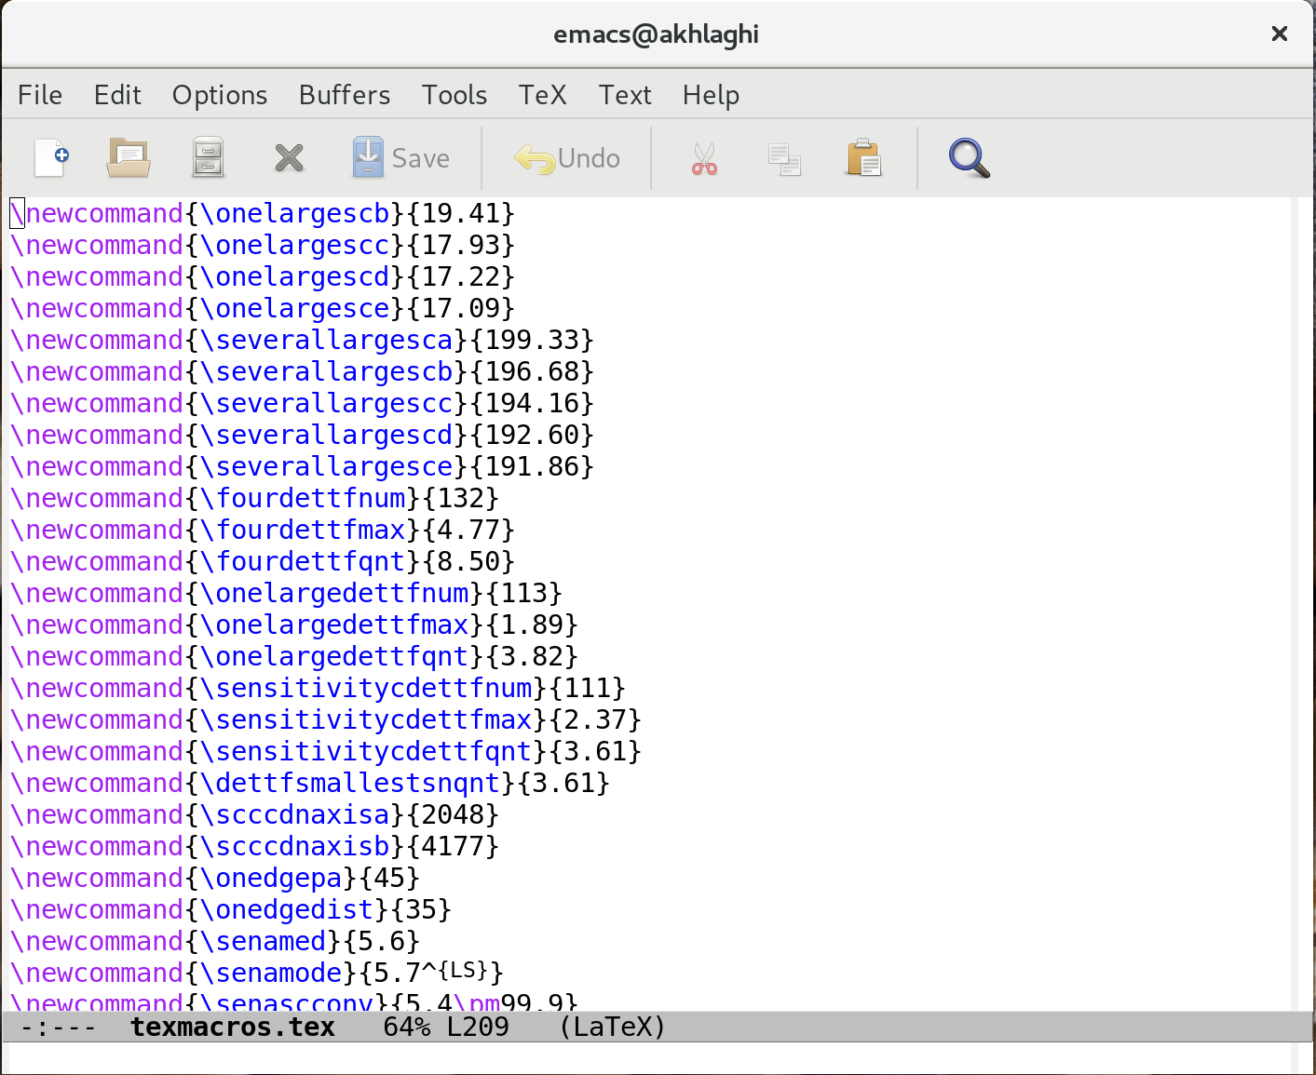Screen dimensions: 1316x1075
Task: Close the buffer with X toolbar icon
Action: (290, 158)
